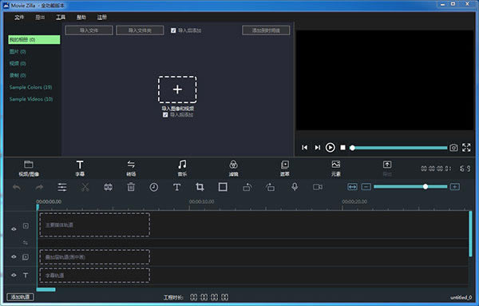
Task: Click the preview seek progress bar
Action: (x=398, y=148)
